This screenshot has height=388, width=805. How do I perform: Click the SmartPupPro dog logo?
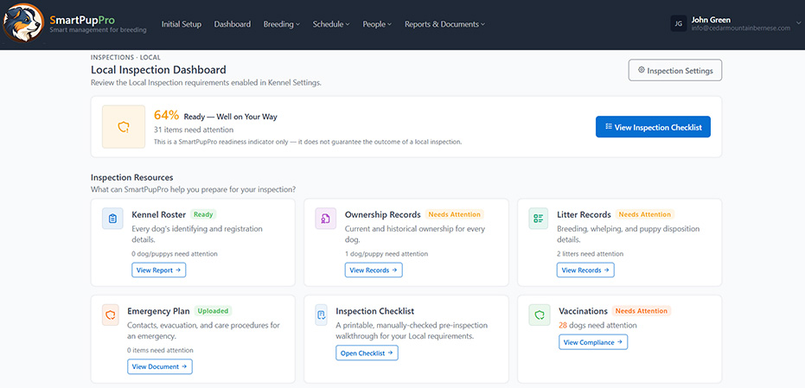click(23, 22)
